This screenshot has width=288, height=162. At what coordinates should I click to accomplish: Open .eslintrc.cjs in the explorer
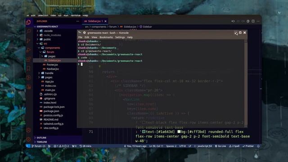tap(50, 94)
